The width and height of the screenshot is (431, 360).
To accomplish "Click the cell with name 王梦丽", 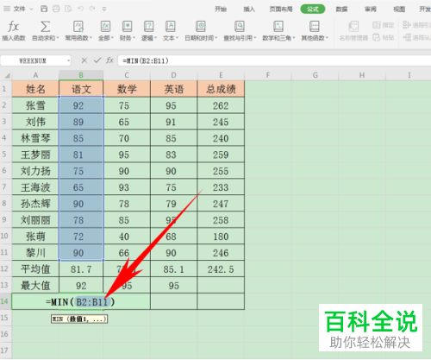I will tap(35, 155).
